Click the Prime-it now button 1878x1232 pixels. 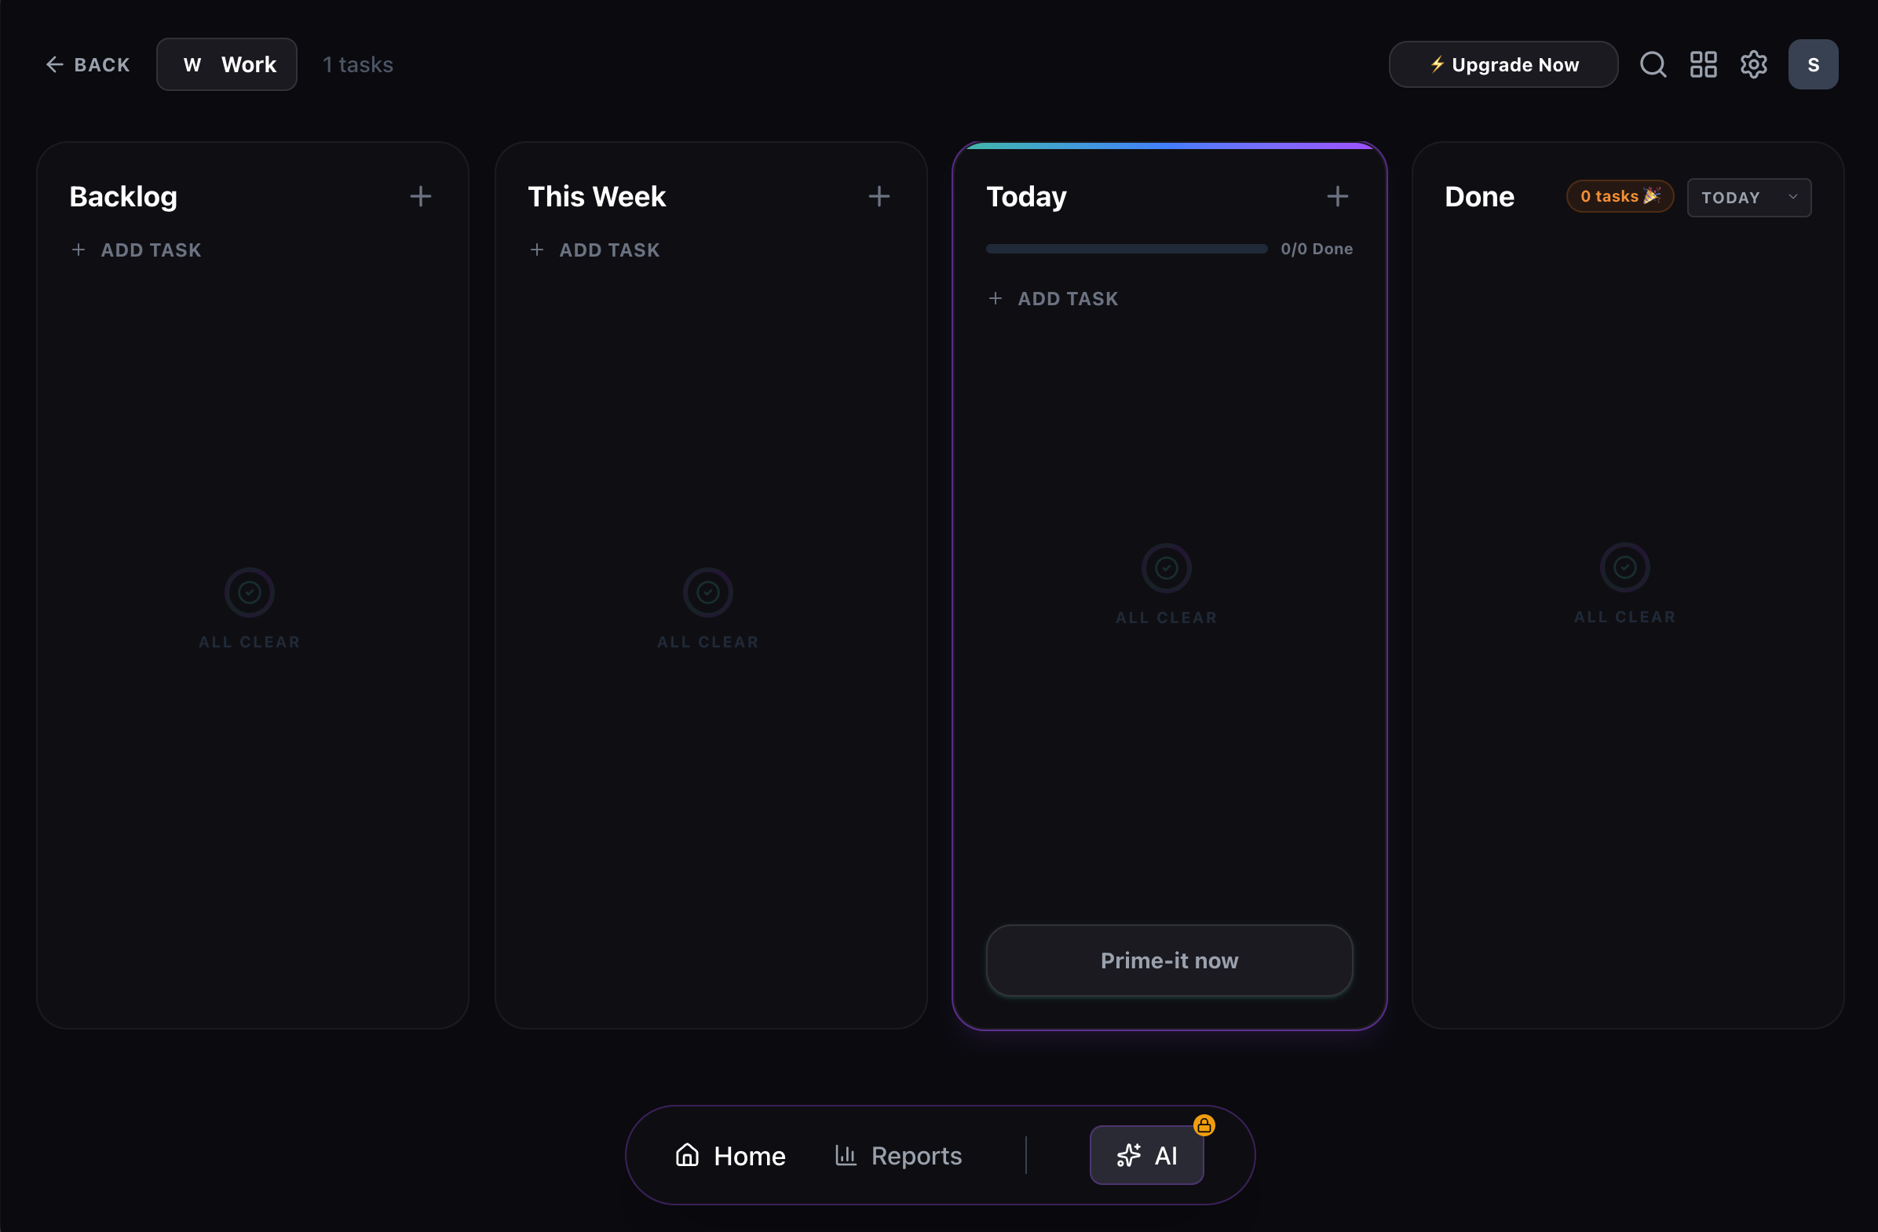(1169, 960)
